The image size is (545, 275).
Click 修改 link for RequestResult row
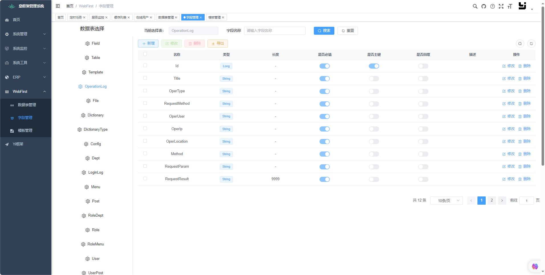(x=509, y=179)
